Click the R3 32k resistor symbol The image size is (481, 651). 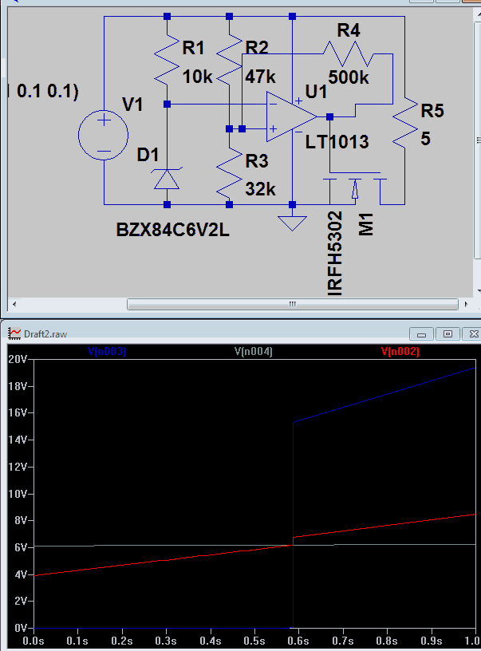click(229, 174)
